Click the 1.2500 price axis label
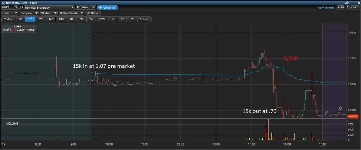 point(352,58)
